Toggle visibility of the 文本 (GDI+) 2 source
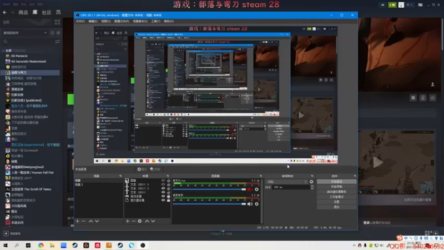The width and height of the screenshot is (444, 250). [x=163, y=188]
